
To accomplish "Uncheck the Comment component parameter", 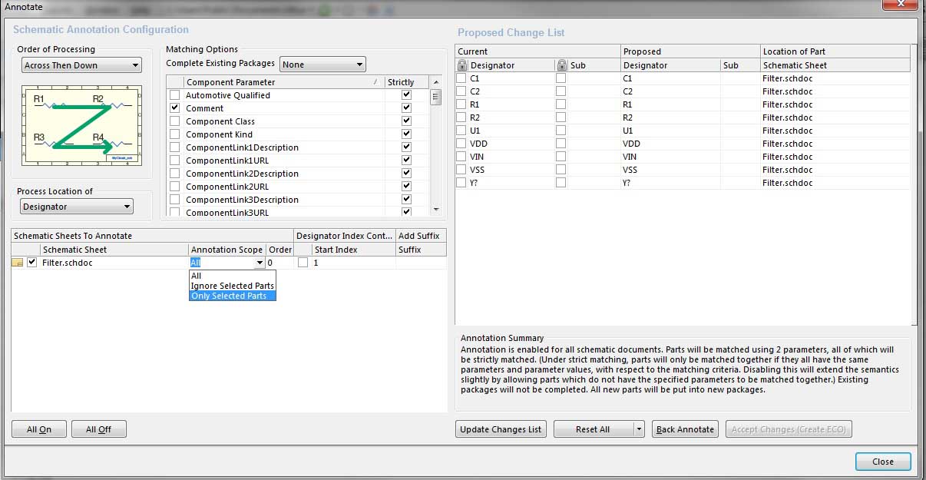I will (x=175, y=108).
